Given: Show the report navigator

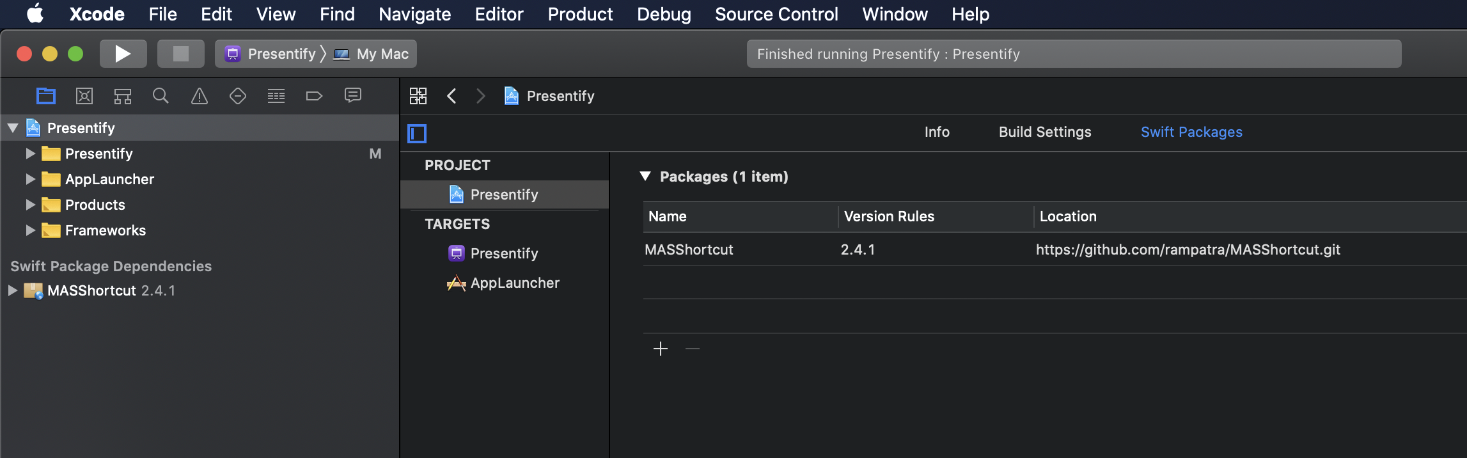Looking at the screenshot, I should pyautogui.click(x=353, y=96).
